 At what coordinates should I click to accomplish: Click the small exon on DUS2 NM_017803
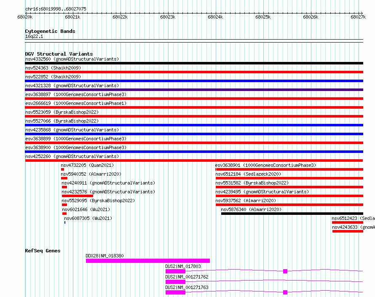(285, 271)
